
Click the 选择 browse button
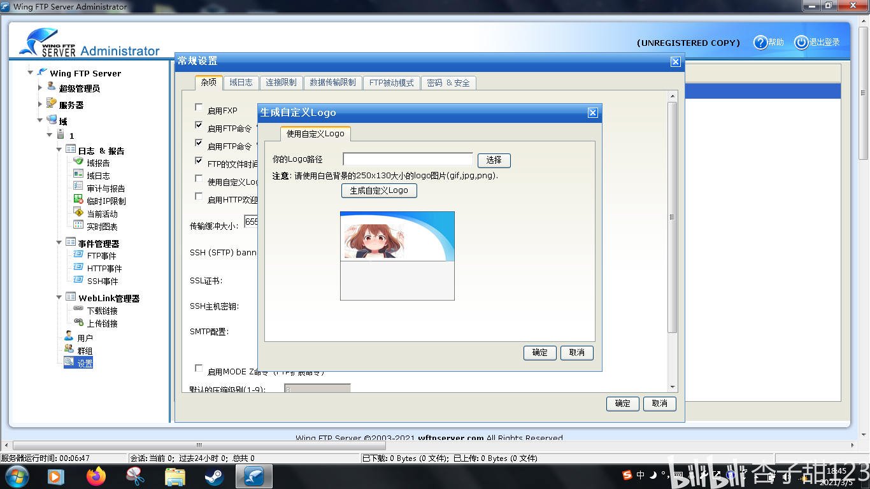pyautogui.click(x=494, y=160)
